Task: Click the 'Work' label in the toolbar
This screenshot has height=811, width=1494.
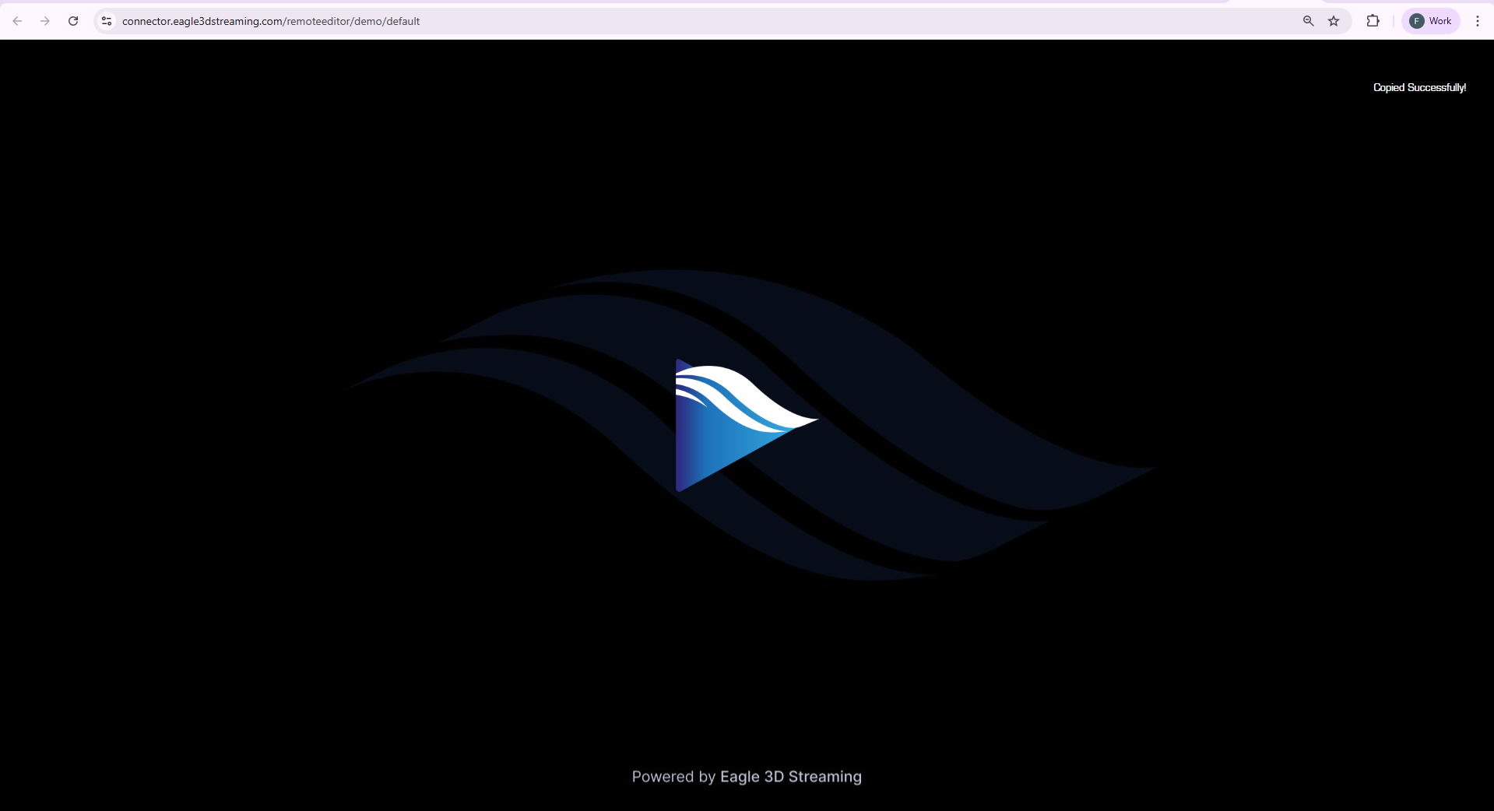Action: click(1440, 21)
